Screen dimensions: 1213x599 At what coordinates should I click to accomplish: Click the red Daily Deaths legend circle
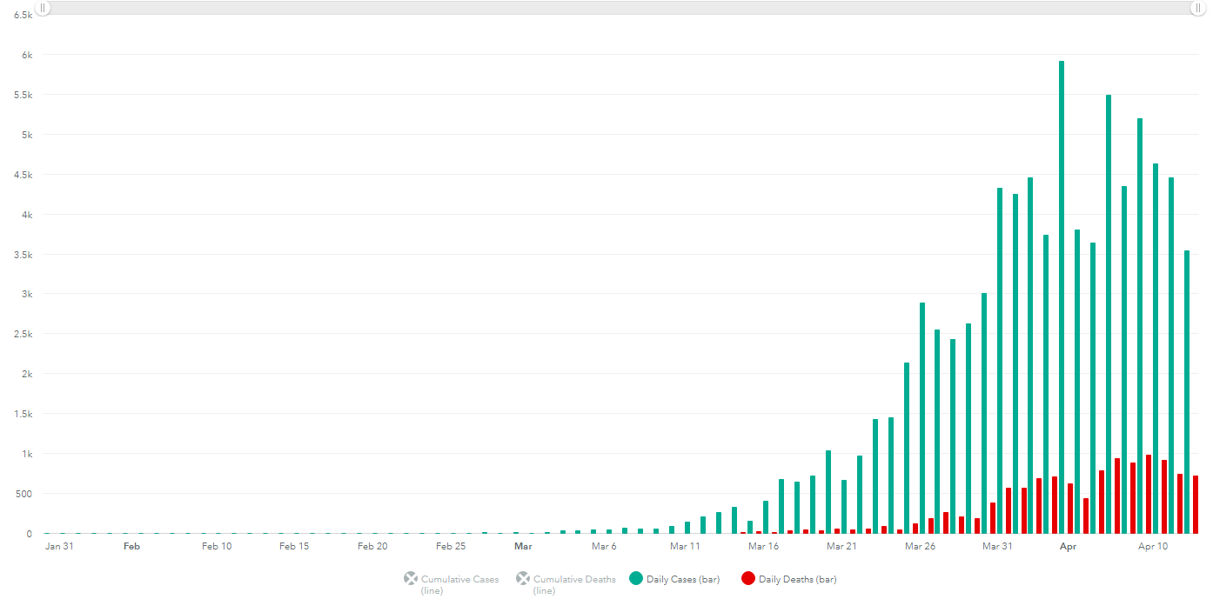(747, 579)
